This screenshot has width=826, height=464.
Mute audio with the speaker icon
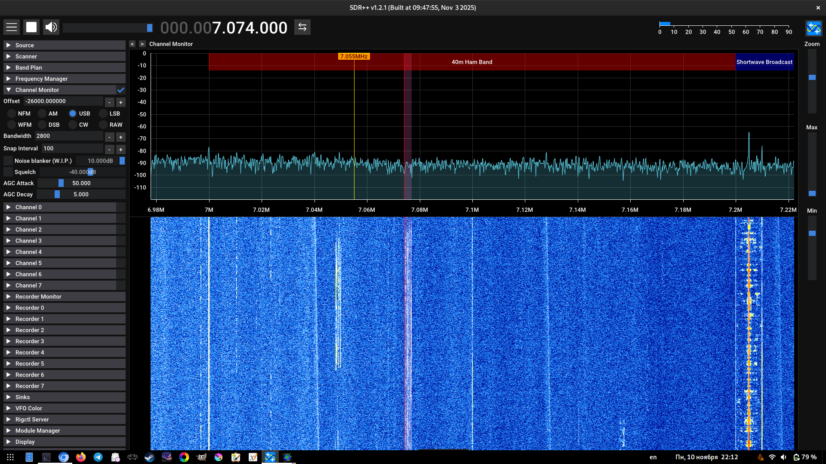51,27
